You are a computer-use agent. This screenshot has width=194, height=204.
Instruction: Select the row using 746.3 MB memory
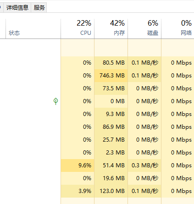[x=97, y=76]
